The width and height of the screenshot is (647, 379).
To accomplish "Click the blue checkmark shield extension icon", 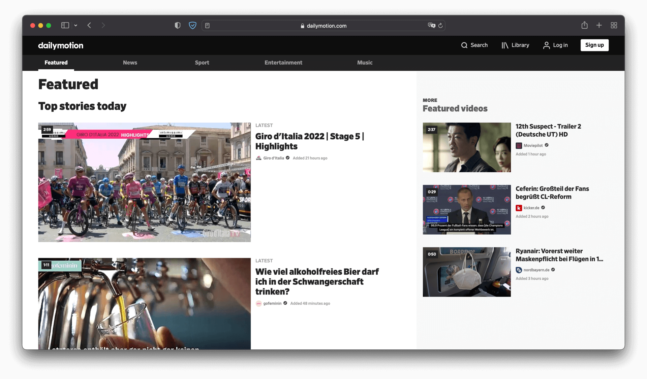I will (192, 25).
